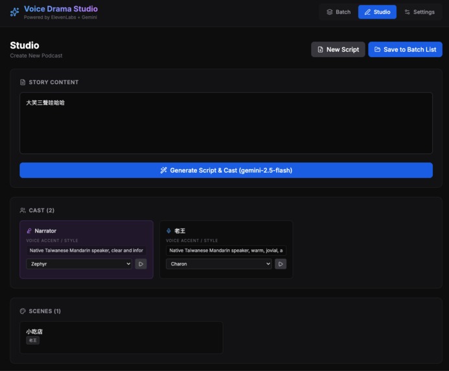The width and height of the screenshot is (449, 371).
Task: Open the Narrator voice dropdown showing Zephyr
Action: [79, 264]
